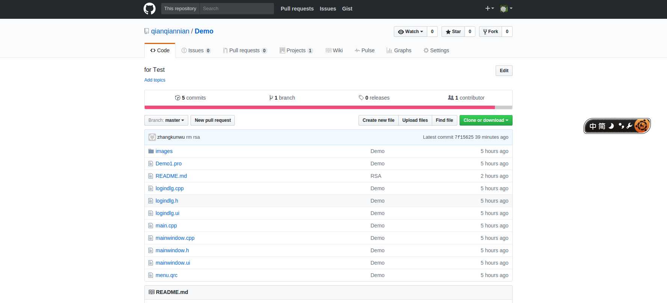Screen dimensions: 667x303
Task: Open the logindlg.h file
Action: (x=167, y=201)
